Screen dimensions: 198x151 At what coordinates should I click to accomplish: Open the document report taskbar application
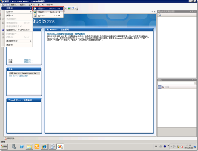click(x=52, y=147)
